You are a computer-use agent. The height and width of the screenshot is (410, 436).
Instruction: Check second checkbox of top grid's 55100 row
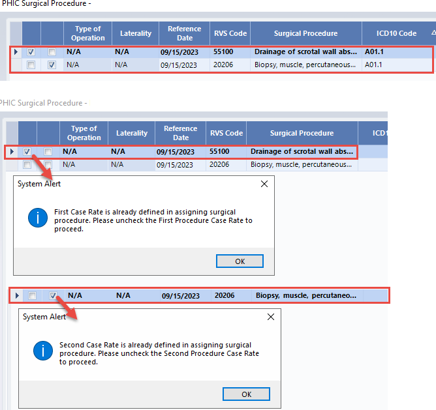52,51
